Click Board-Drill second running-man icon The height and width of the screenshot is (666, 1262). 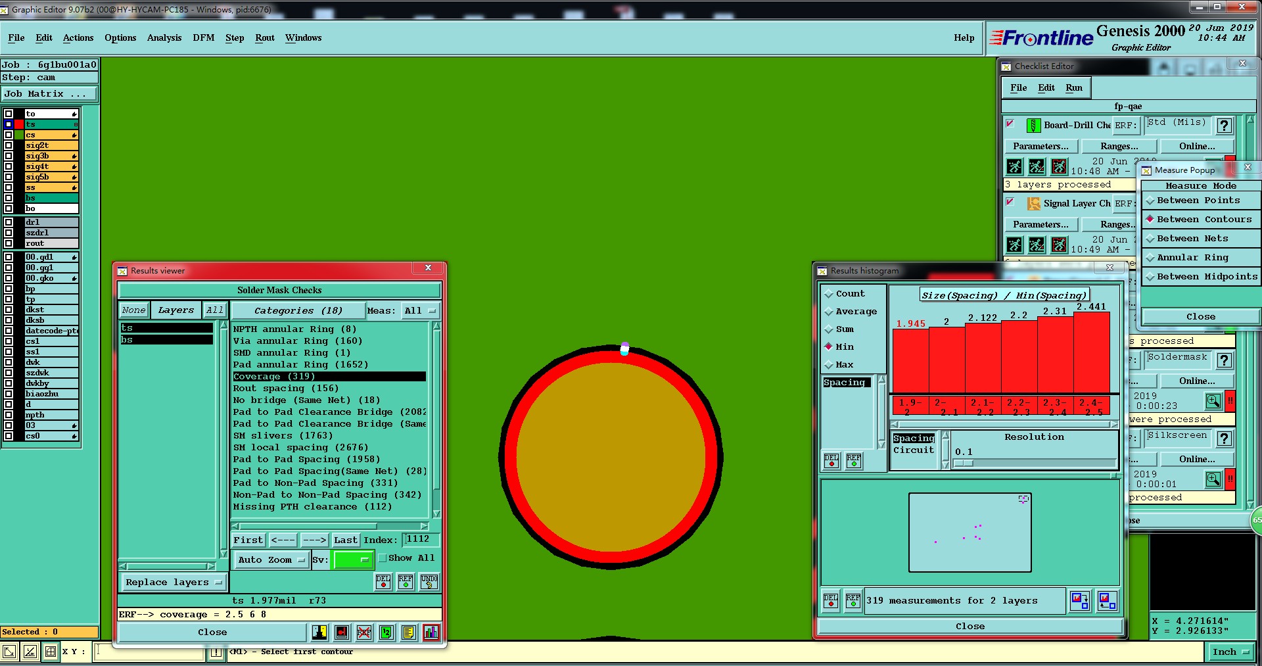(x=1037, y=167)
